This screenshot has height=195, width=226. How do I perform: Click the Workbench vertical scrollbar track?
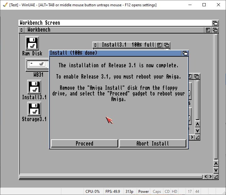point(216,97)
